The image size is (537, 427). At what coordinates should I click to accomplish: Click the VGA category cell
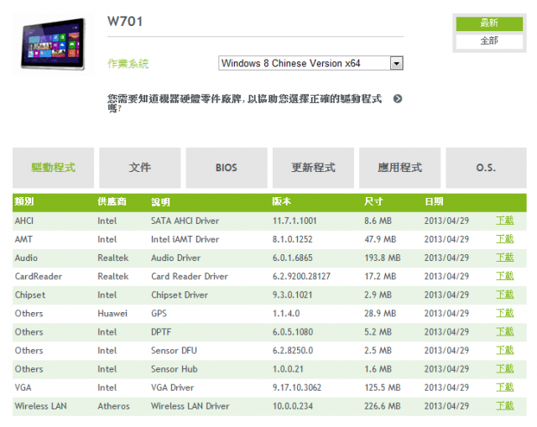pos(23,388)
